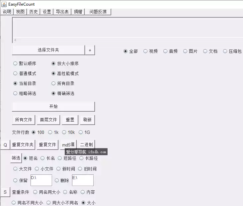The width and height of the screenshot is (243, 206).
Task: Select the 短名 filter radio
Action: pyautogui.click(x=31, y=158)
